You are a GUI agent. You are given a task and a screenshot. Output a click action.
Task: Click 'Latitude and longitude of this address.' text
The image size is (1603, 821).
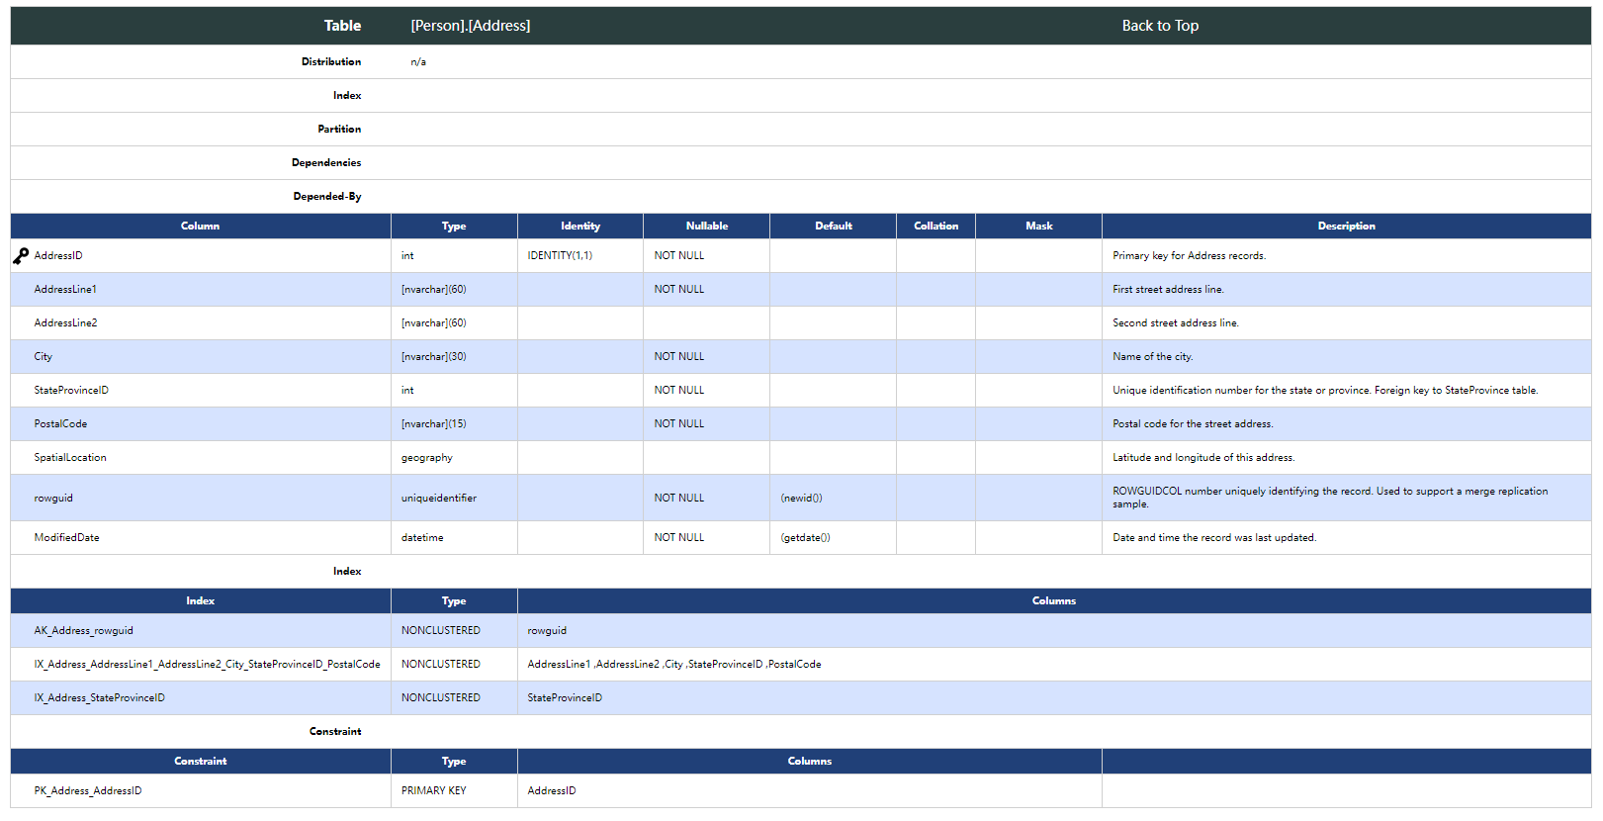coord(1203,458)
